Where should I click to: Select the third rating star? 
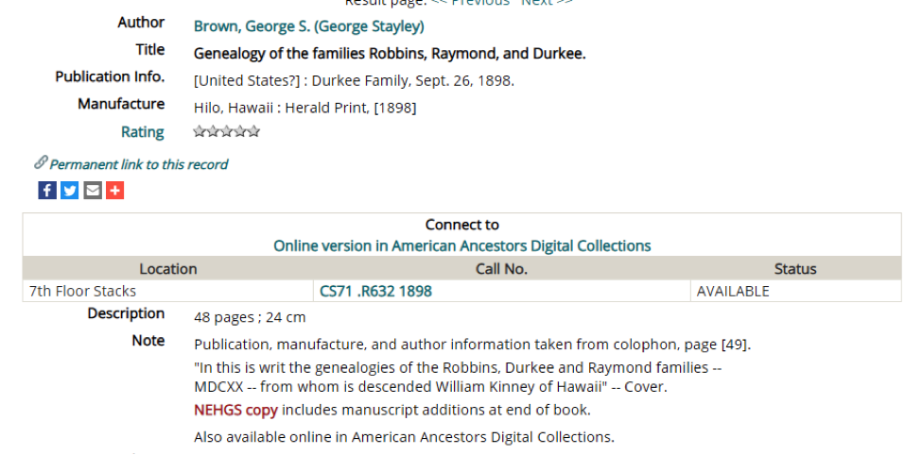[x=226, y=131]
